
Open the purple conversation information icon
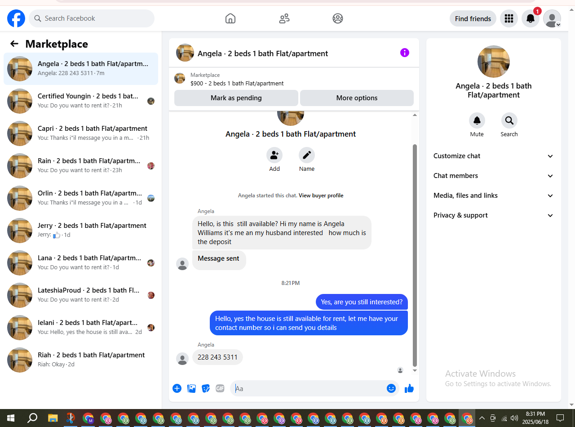tap(405, 53)
